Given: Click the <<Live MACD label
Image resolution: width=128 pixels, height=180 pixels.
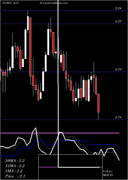Looking at the screenshot, I should tap(108, 173).
